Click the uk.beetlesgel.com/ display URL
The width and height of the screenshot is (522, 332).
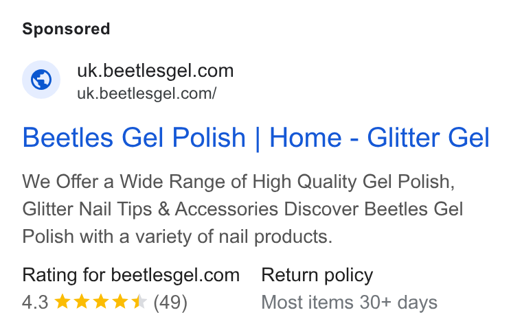coord(147,93)
